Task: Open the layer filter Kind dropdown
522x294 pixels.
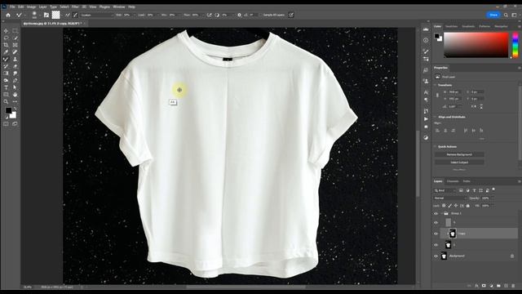Action: pyautogui.click(x=445, y=190)
